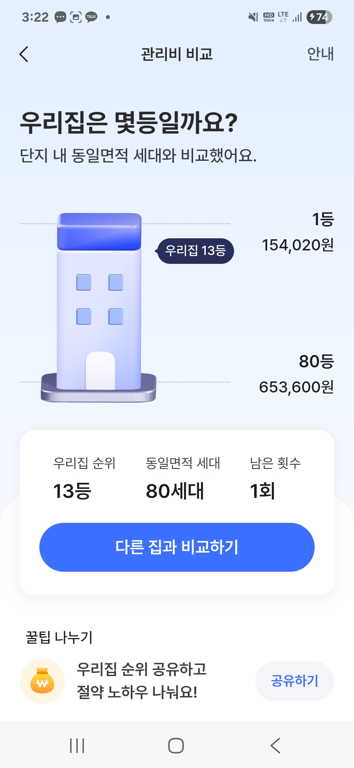
Task: Tap the 1등 154,020원 label
Action: [298, 232]
